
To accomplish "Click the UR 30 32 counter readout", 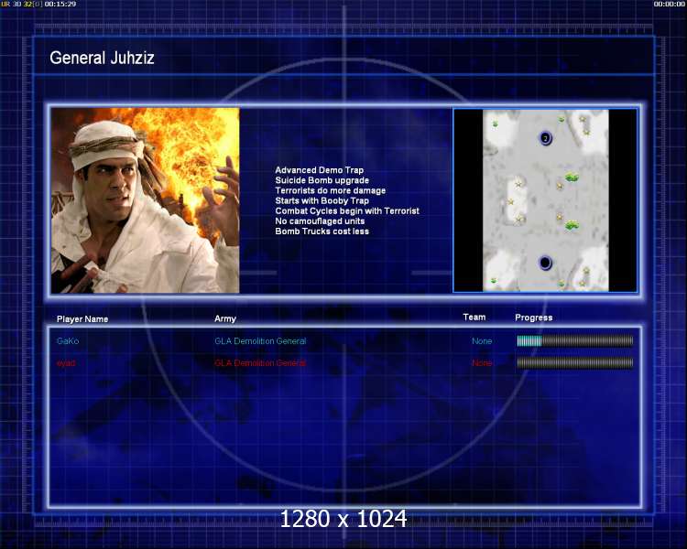I will coord(22,4).
